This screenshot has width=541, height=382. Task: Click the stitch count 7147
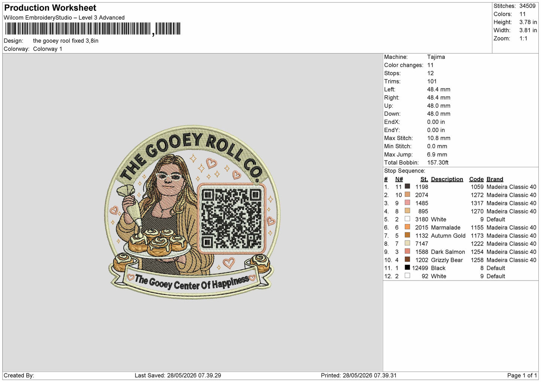click(422, 244)
